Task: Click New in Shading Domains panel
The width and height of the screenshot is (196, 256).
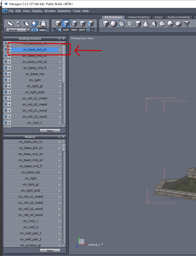Action: (50, 131)
